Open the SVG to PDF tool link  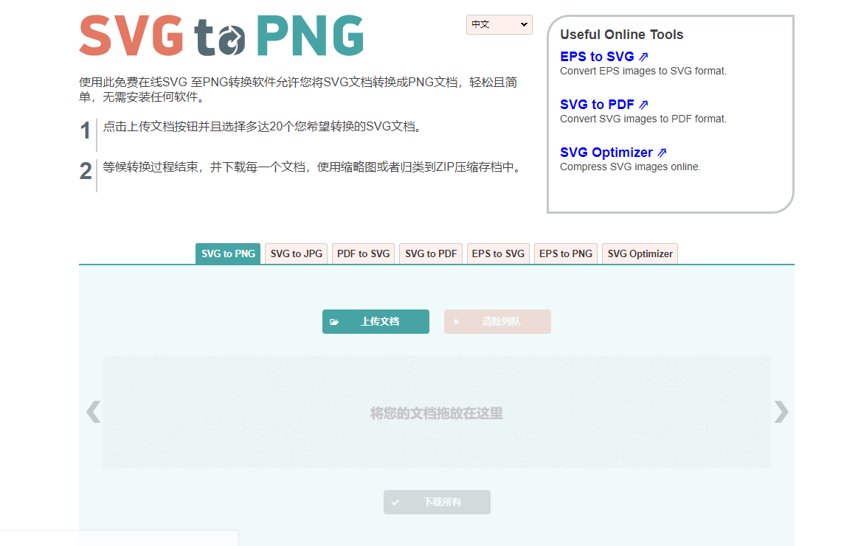tap(596, 104)
